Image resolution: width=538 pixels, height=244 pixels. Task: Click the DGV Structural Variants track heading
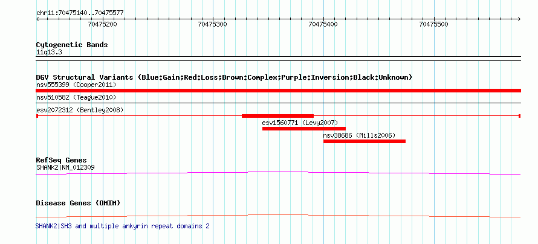pyautogui.click(x=224, y=77)
